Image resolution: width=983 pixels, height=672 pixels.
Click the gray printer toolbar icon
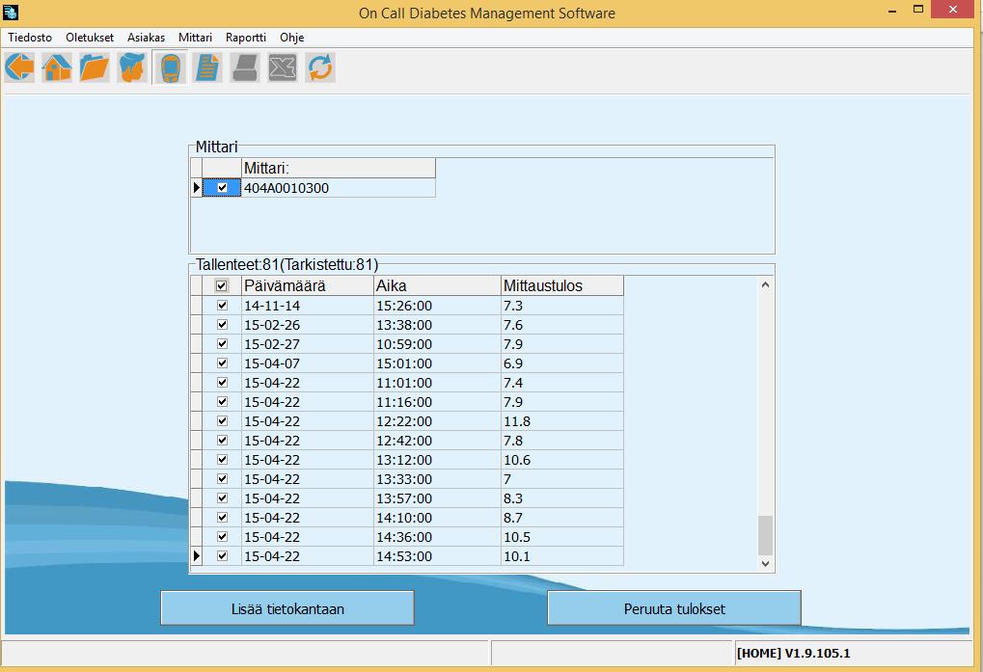tap(245, 67)
